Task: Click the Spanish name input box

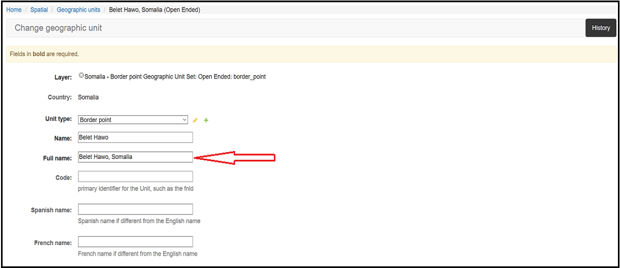Action: tap(135, 209)
